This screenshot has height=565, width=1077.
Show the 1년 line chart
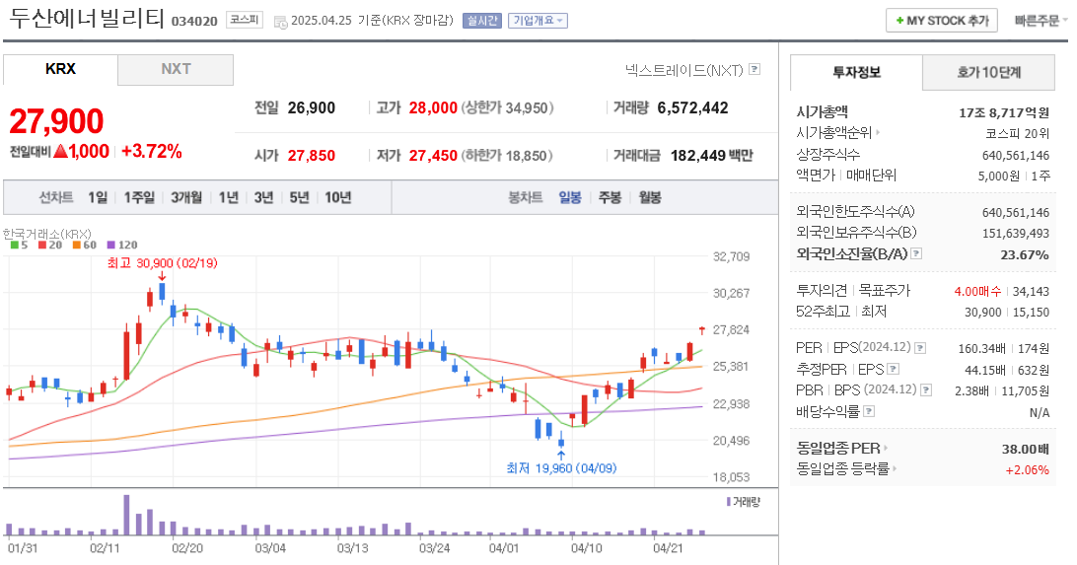click(x=228, y=198)
